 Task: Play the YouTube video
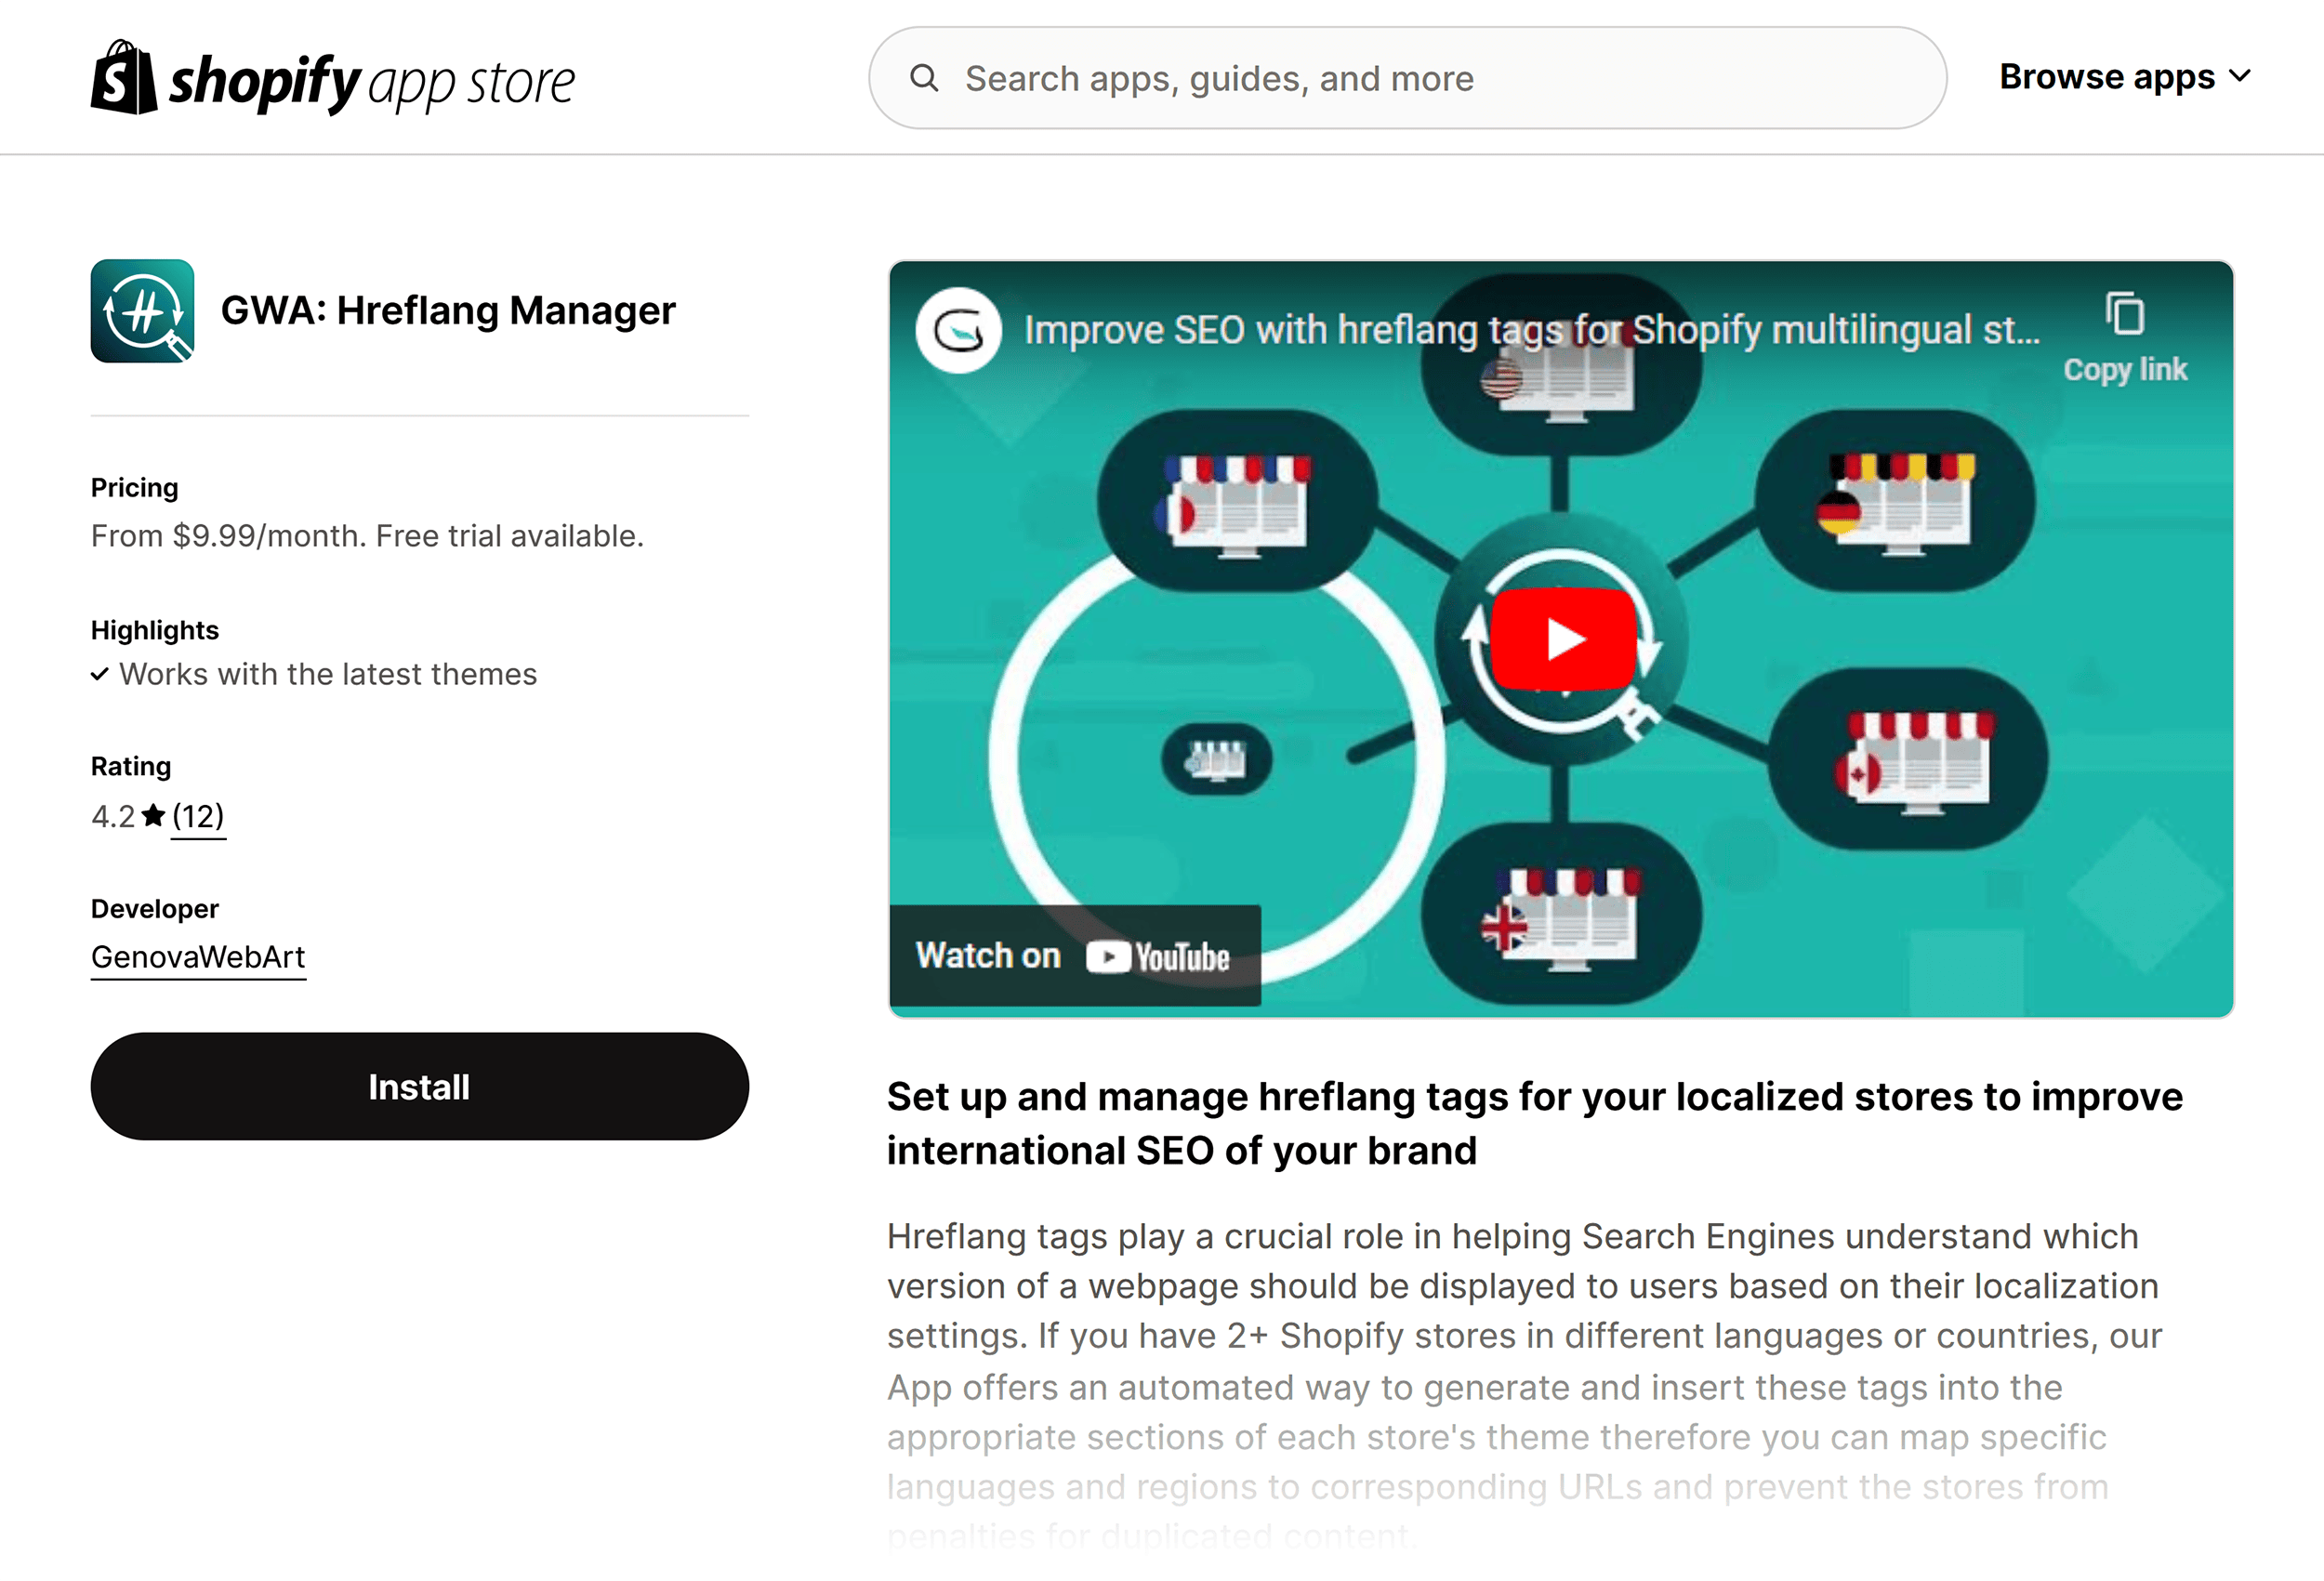point(1563,640)
